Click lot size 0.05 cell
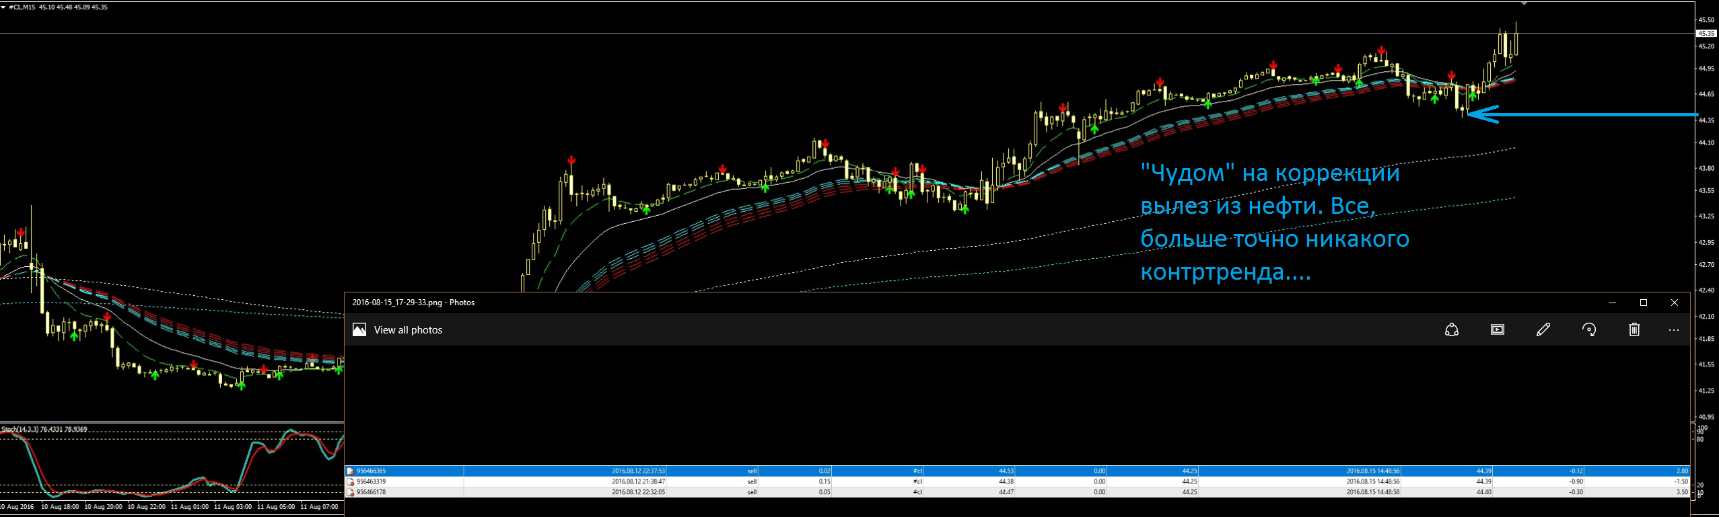Viewport: 1719px width, 517px height. click(x=825, y=492)
